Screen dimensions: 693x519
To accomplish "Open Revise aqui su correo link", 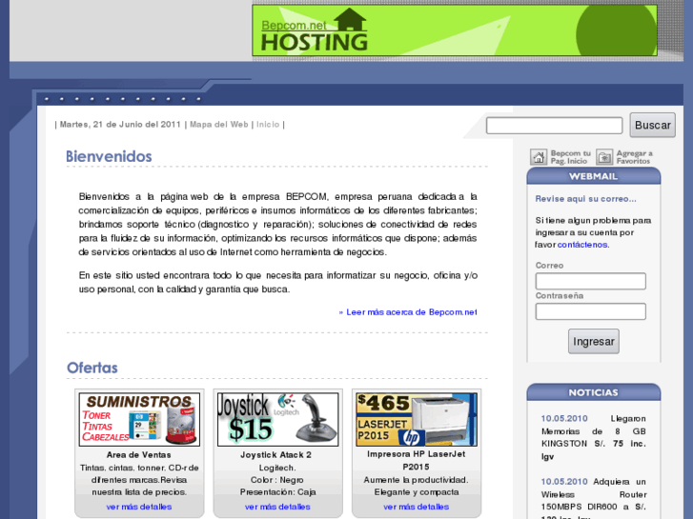I will [x=585, y=199].
